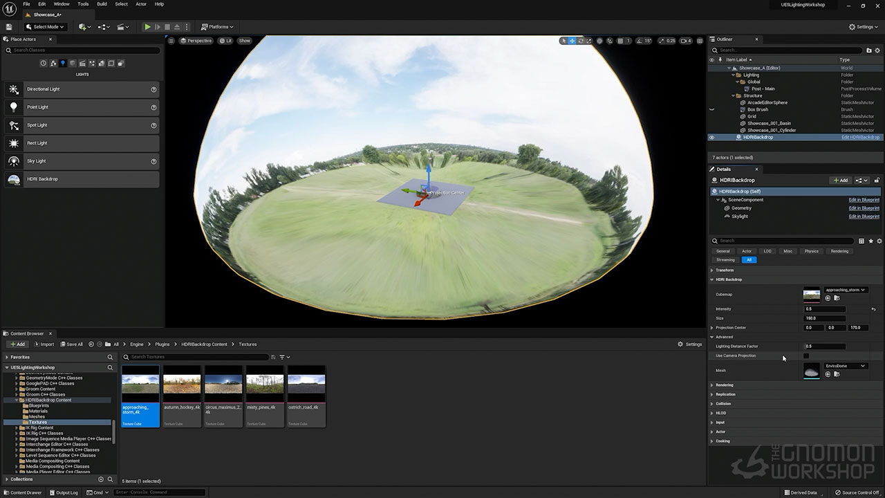Open the approaching_storm cubemap dropdown

click(846, 290)
